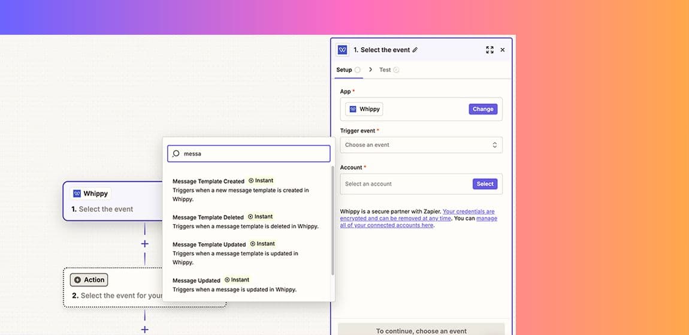Click the Whippy logo in panel header

(x=343, y=50)
